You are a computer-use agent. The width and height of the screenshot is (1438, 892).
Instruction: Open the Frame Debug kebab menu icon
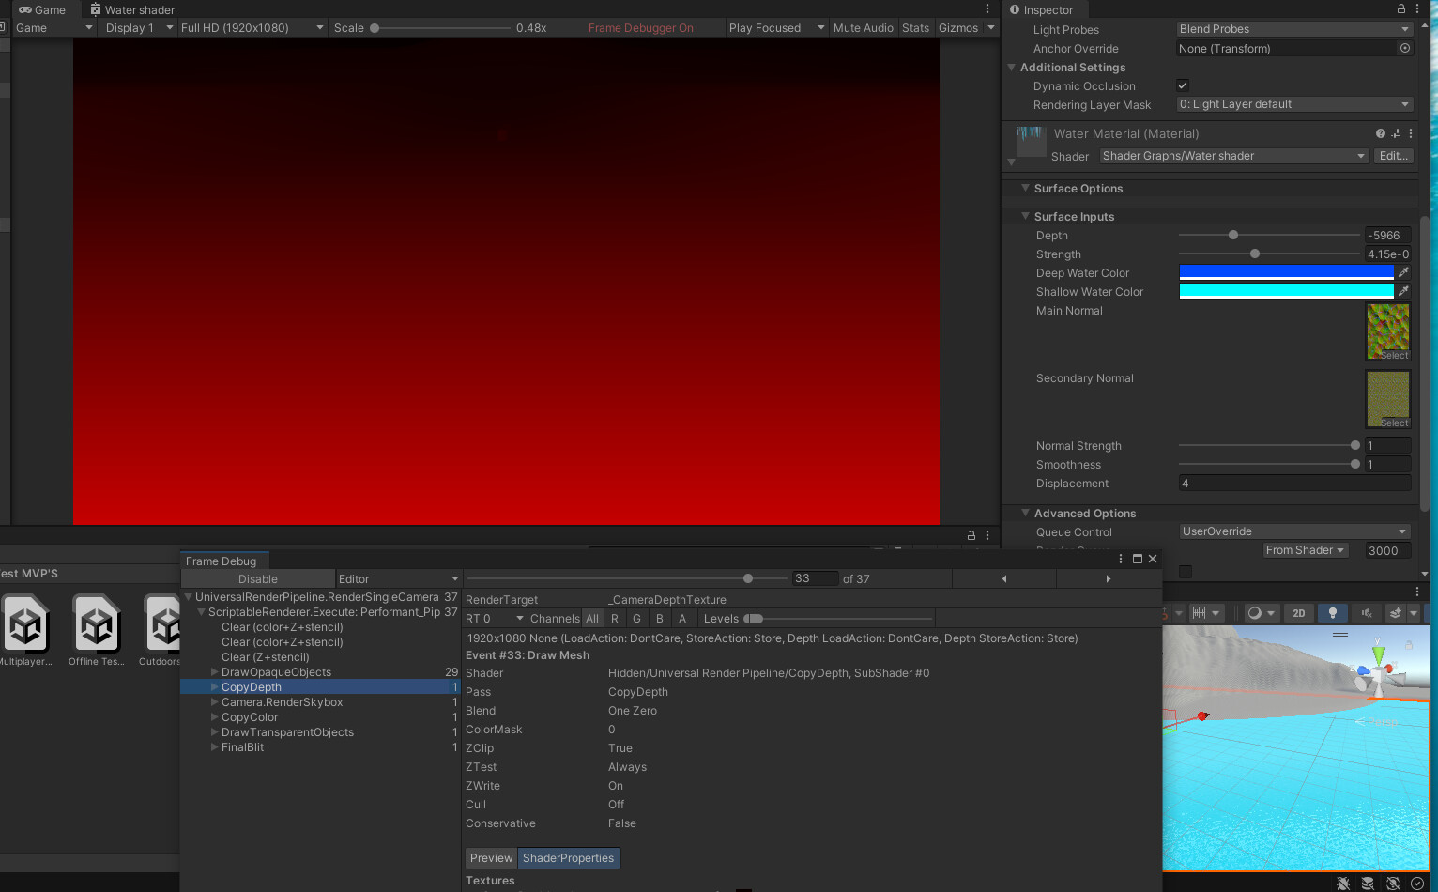tap(1120, 559)
